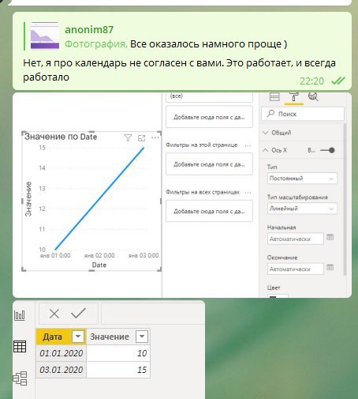The image size is (358, 399).
Task: Click the cell with value 10
Action: tap(118, 353)
